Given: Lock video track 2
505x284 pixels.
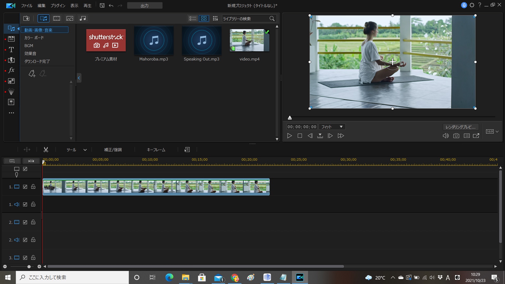Looking at the screenshot, I should pyautogui.click(x=33, y=222).
